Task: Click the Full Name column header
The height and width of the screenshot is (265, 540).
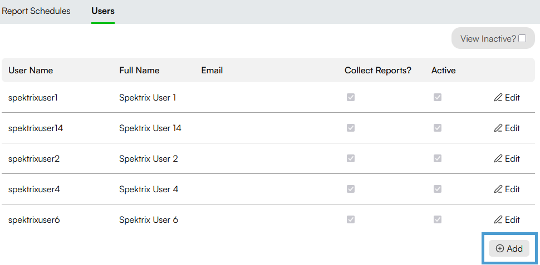Action: point(140,71)
